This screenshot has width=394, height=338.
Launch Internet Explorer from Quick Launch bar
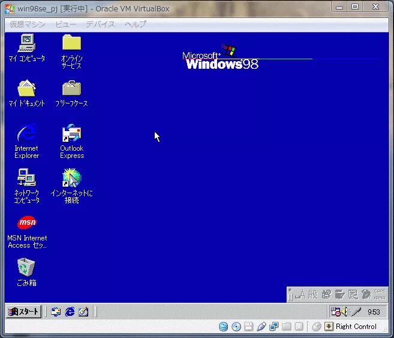point(70,312)
